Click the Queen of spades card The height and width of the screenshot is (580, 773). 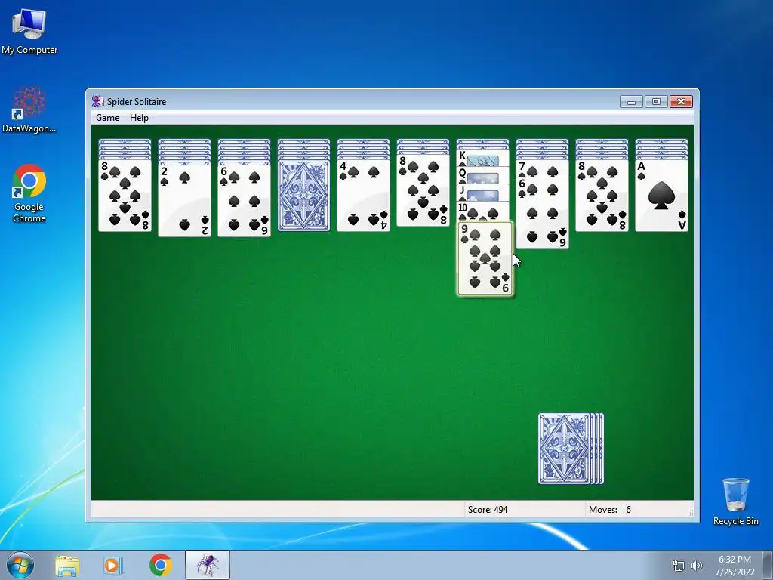[482, 175]
